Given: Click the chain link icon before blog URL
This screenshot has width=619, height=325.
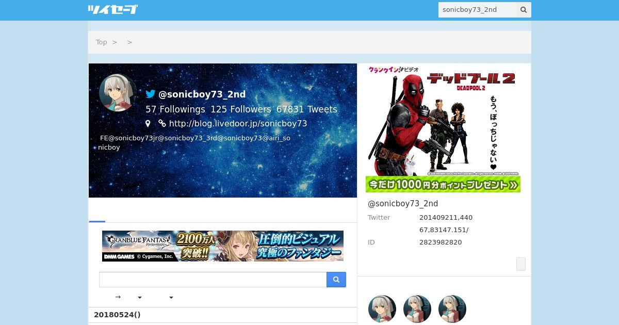Looking at the screenshot, I should pyautogui.click(x=162, y=124).
